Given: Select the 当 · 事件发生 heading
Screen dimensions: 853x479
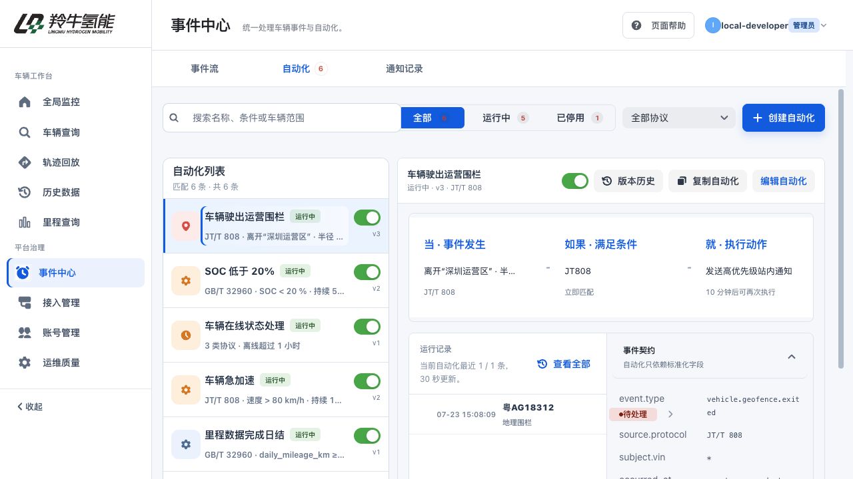Looking at the screenshot, I should click(x=454, y=244).
